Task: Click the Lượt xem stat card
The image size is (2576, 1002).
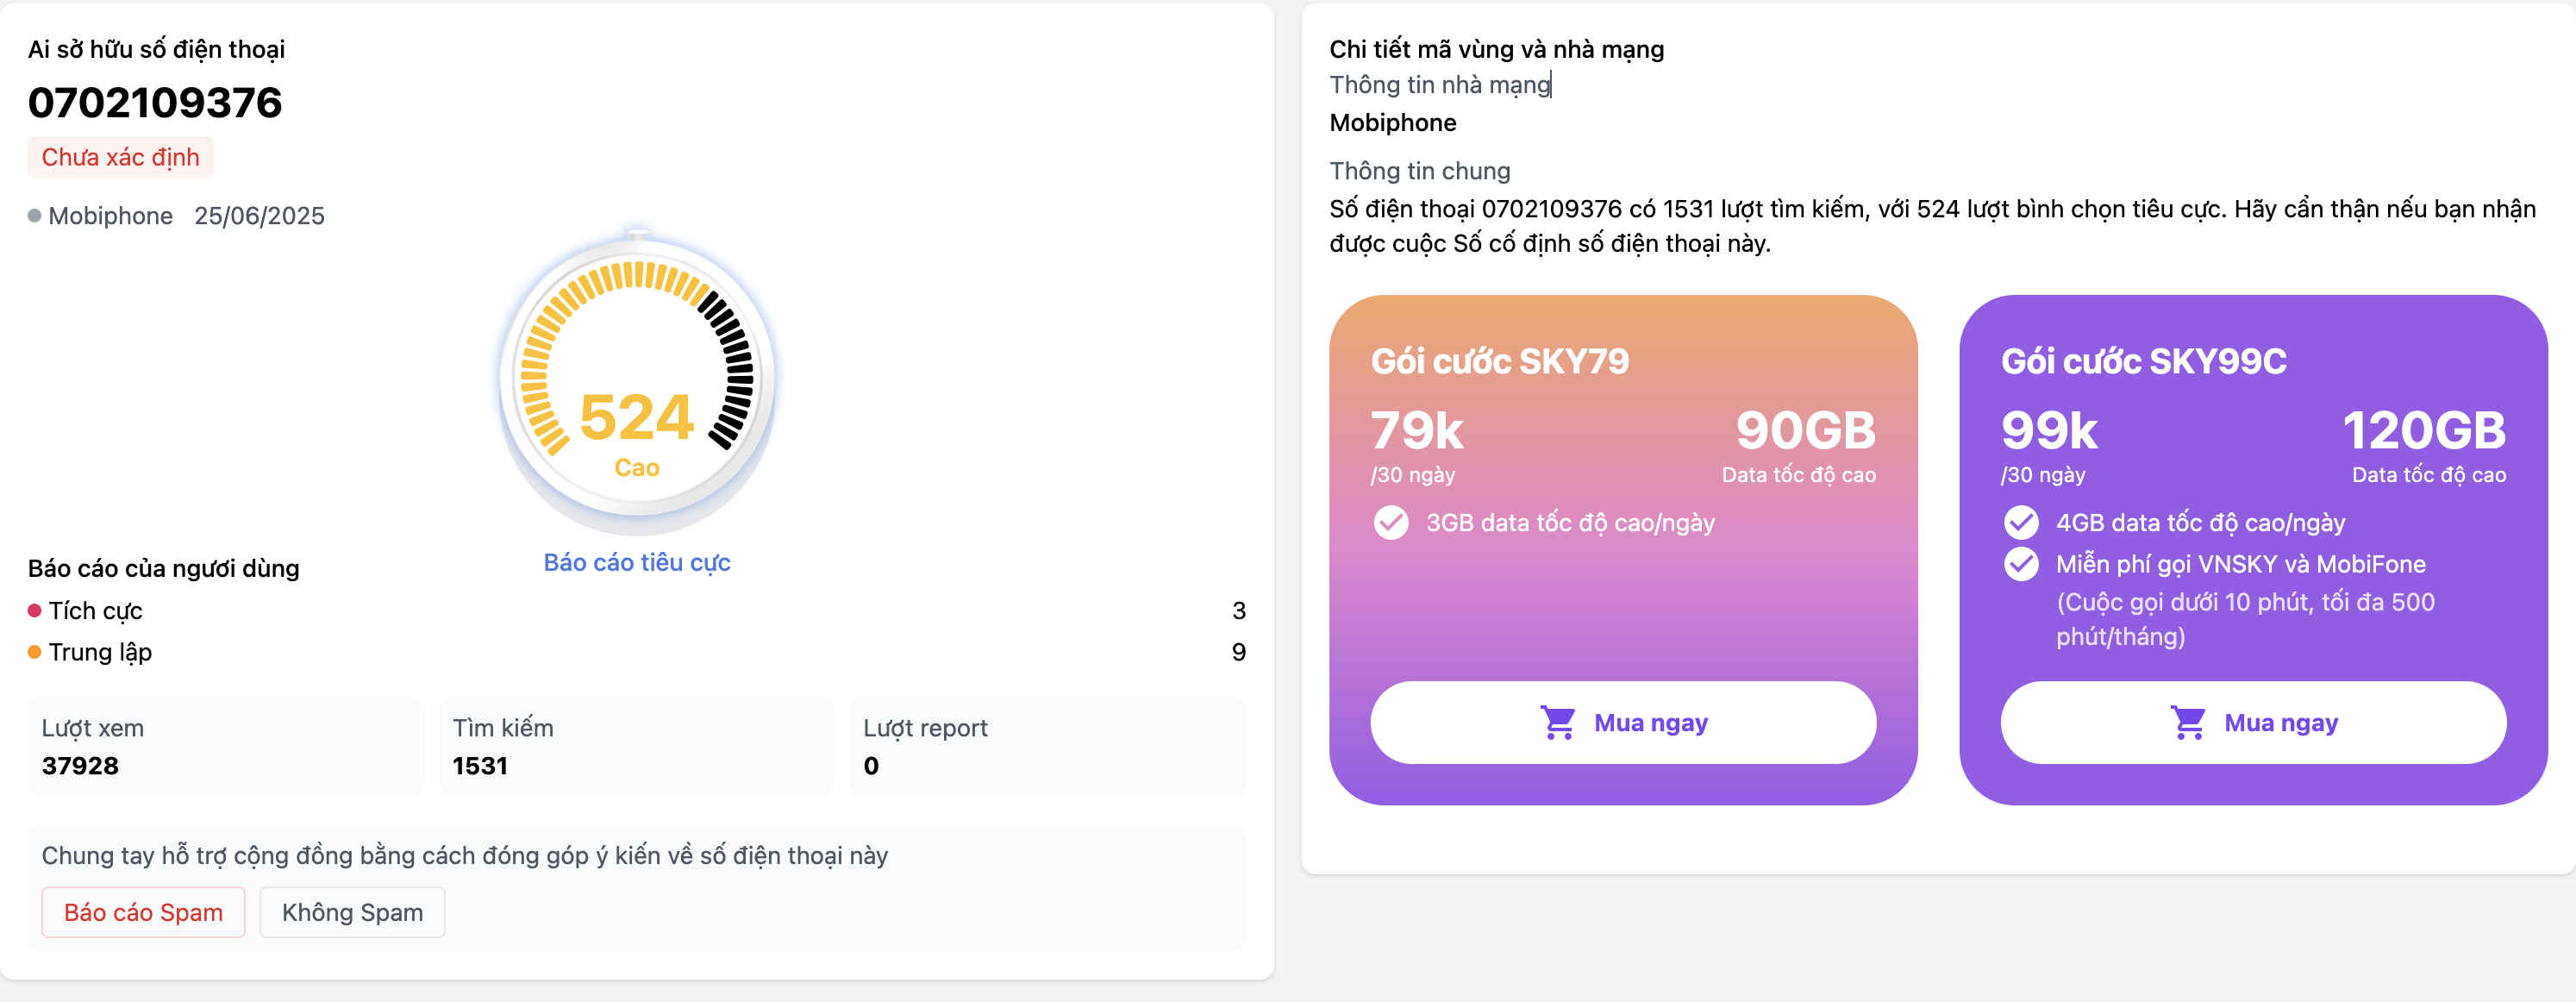Action: [x=226, y=746]
